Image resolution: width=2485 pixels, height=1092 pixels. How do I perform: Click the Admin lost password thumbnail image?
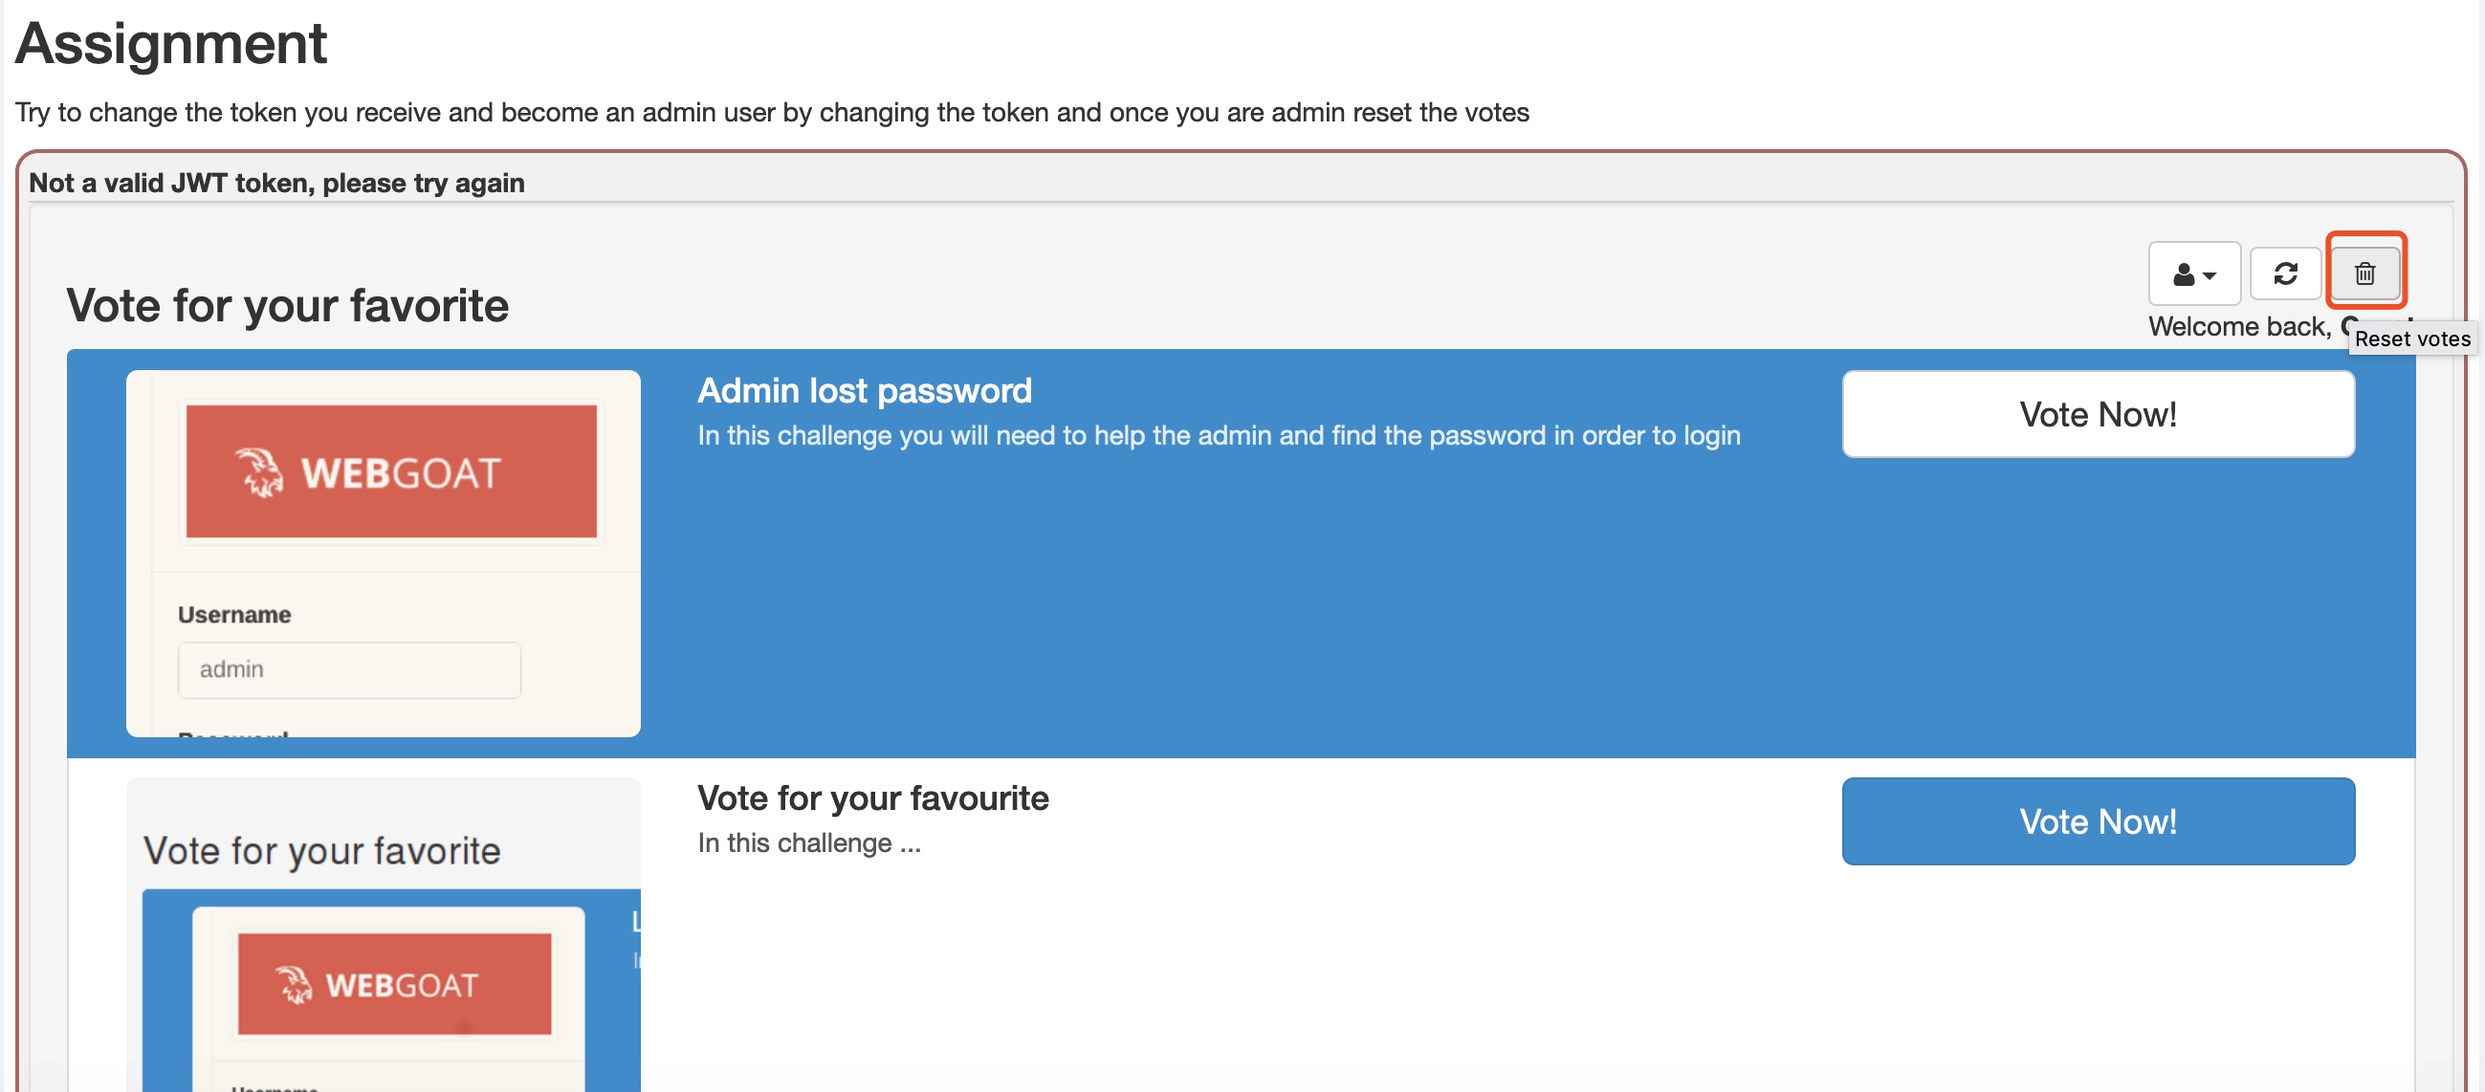[383, 554]
